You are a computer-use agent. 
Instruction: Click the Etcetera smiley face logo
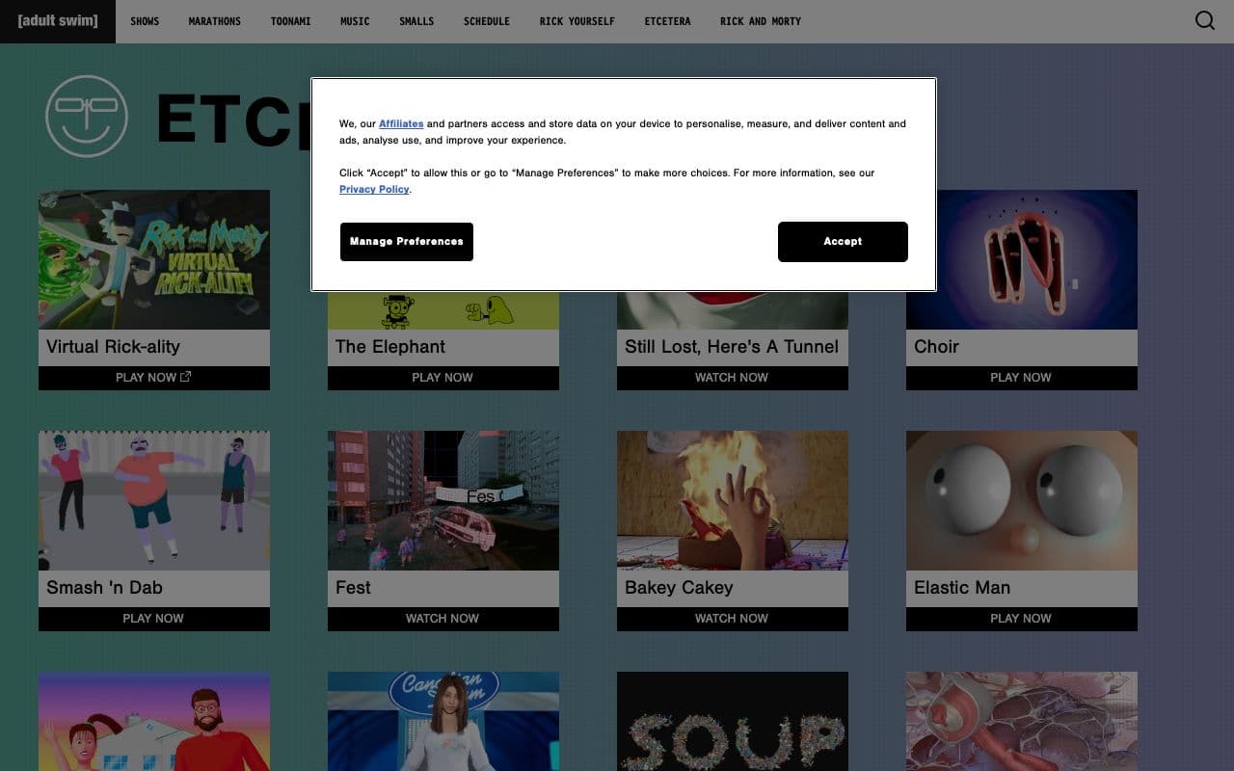click(x=87, y=116)
